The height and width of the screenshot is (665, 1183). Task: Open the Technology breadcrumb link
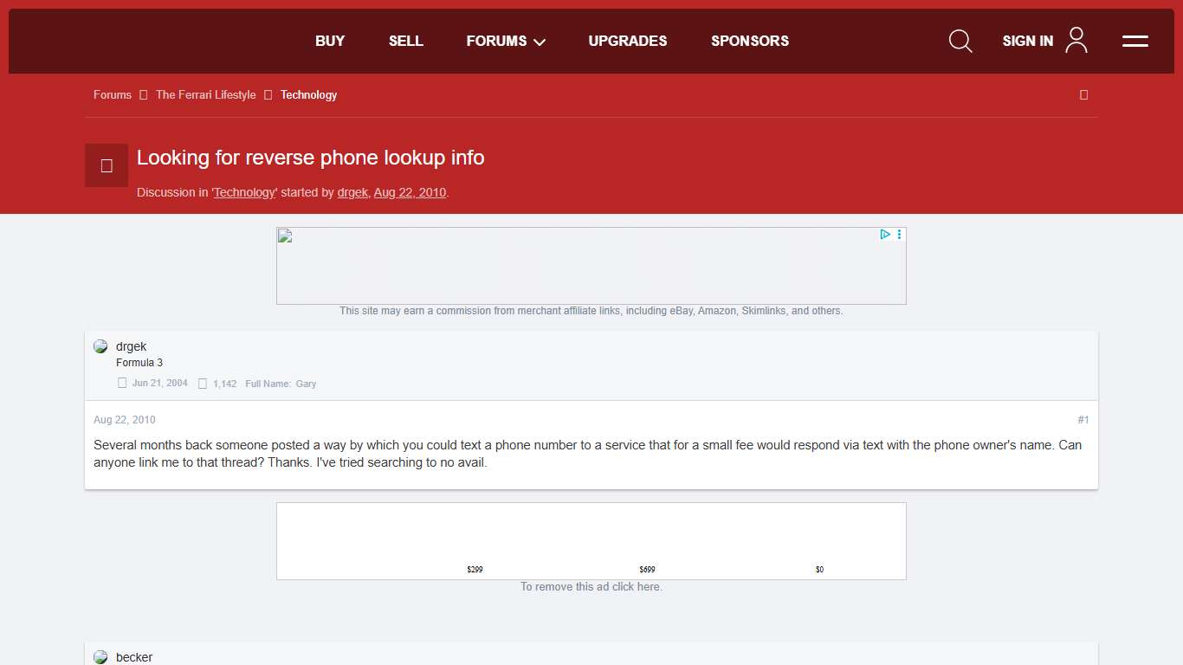[x=308, y=94]
